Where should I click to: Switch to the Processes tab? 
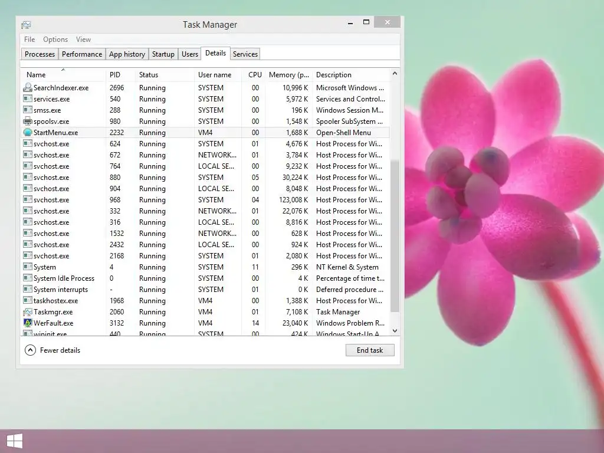coord(40,54)
